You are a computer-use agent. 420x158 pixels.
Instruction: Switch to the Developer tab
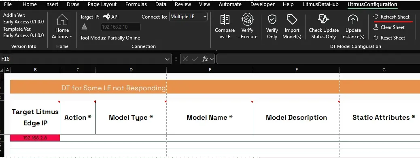coord(263,4)
